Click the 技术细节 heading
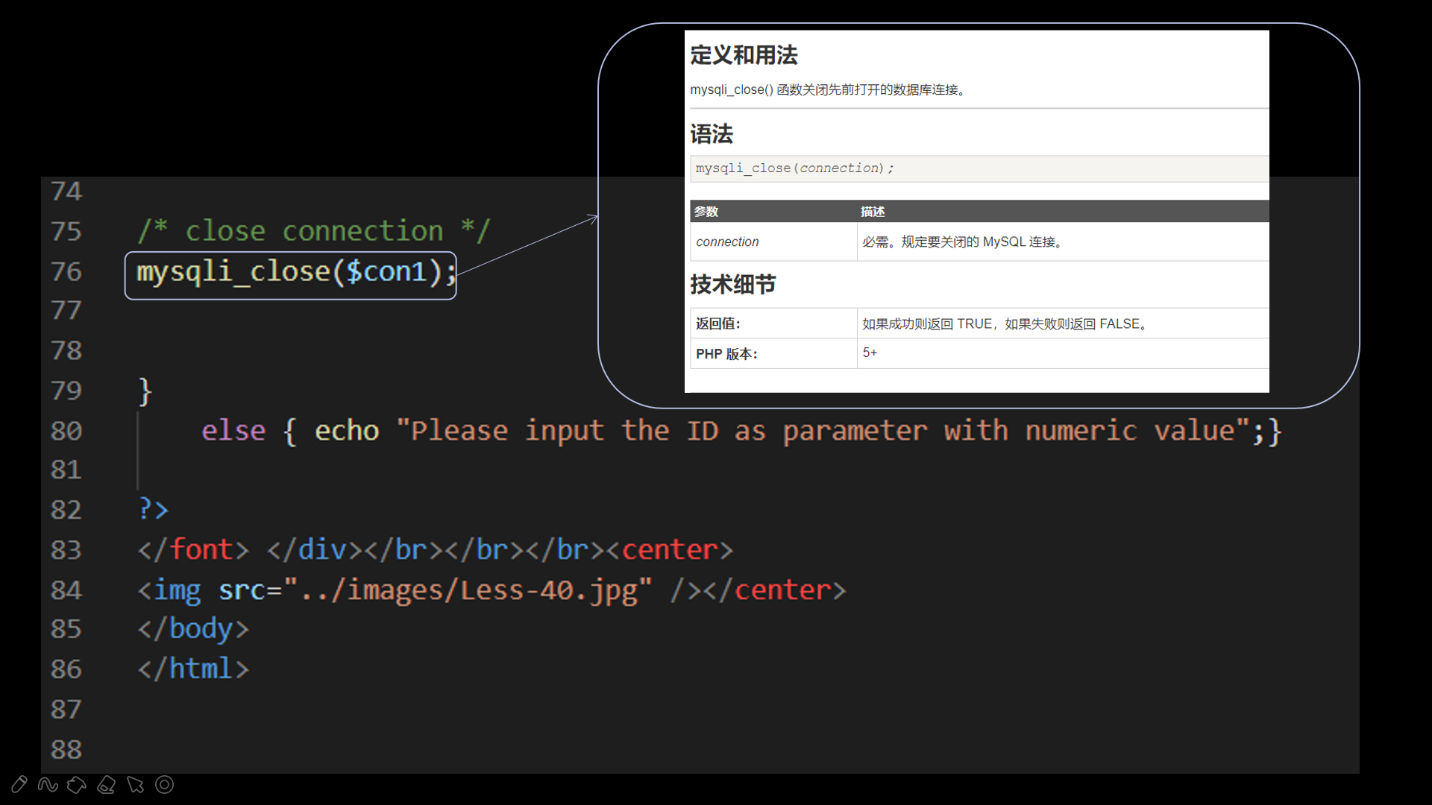 (732, 285)
